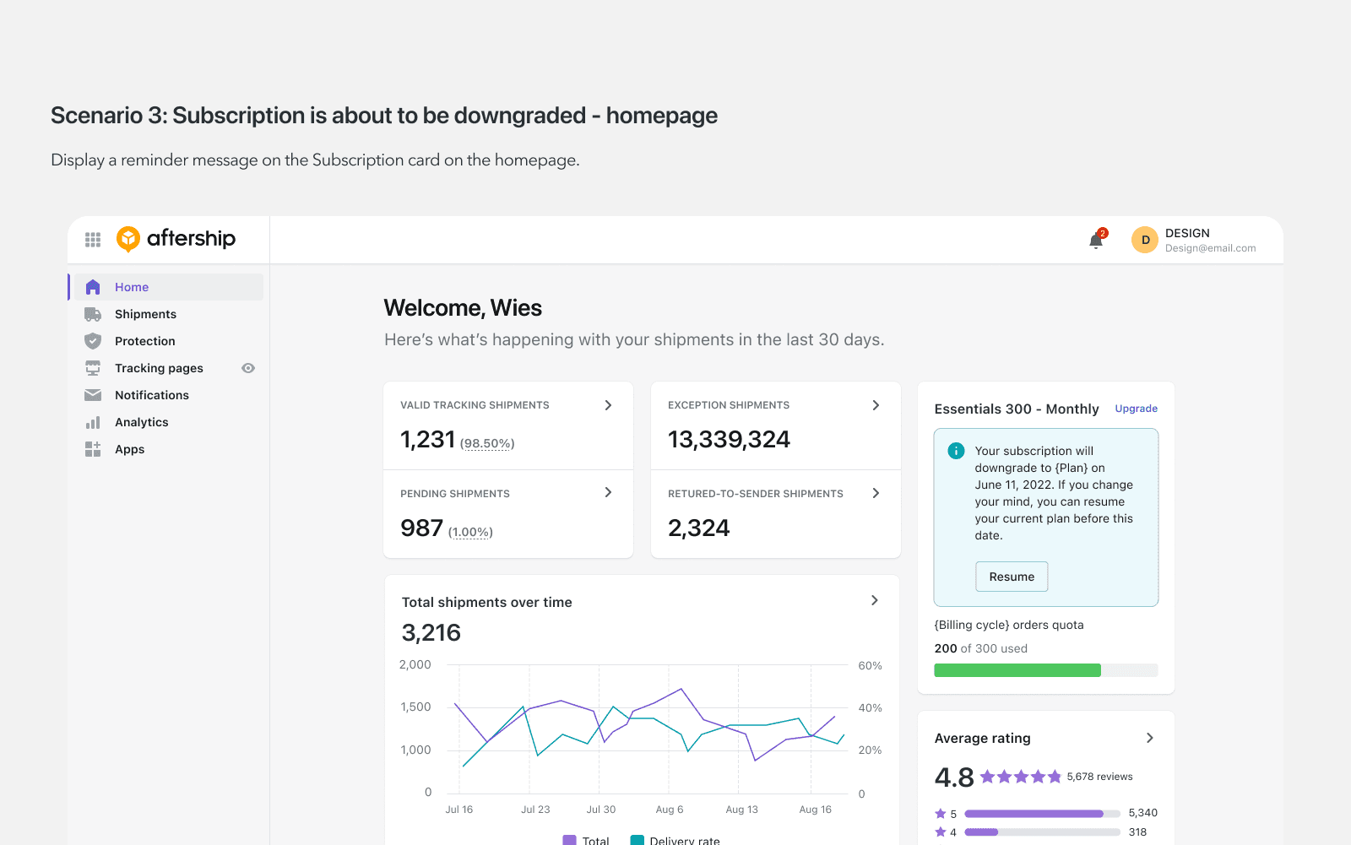Click the 13,339,324 exception count
The width and height of the screenshot is (1351, 845).
pos(729,440)
